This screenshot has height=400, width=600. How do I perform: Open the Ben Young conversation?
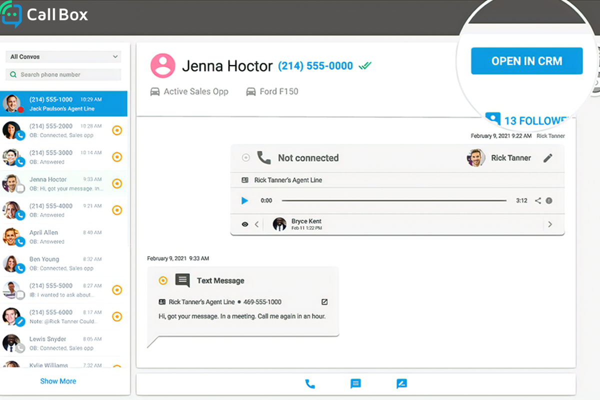click(x=63, y=263)
